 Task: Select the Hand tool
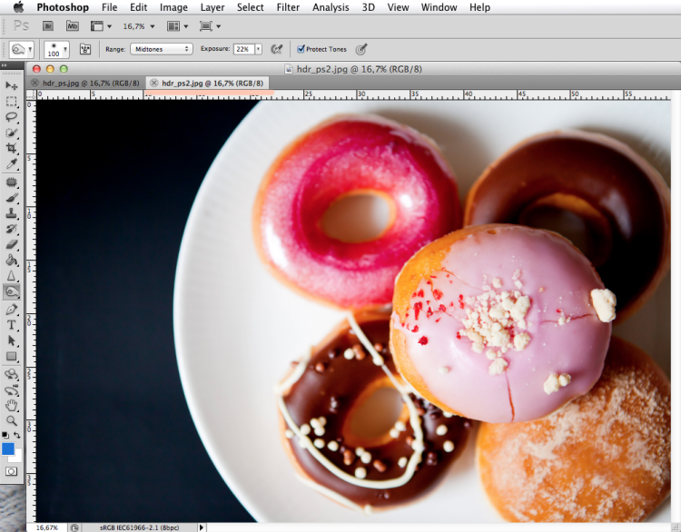coord(11,406)
